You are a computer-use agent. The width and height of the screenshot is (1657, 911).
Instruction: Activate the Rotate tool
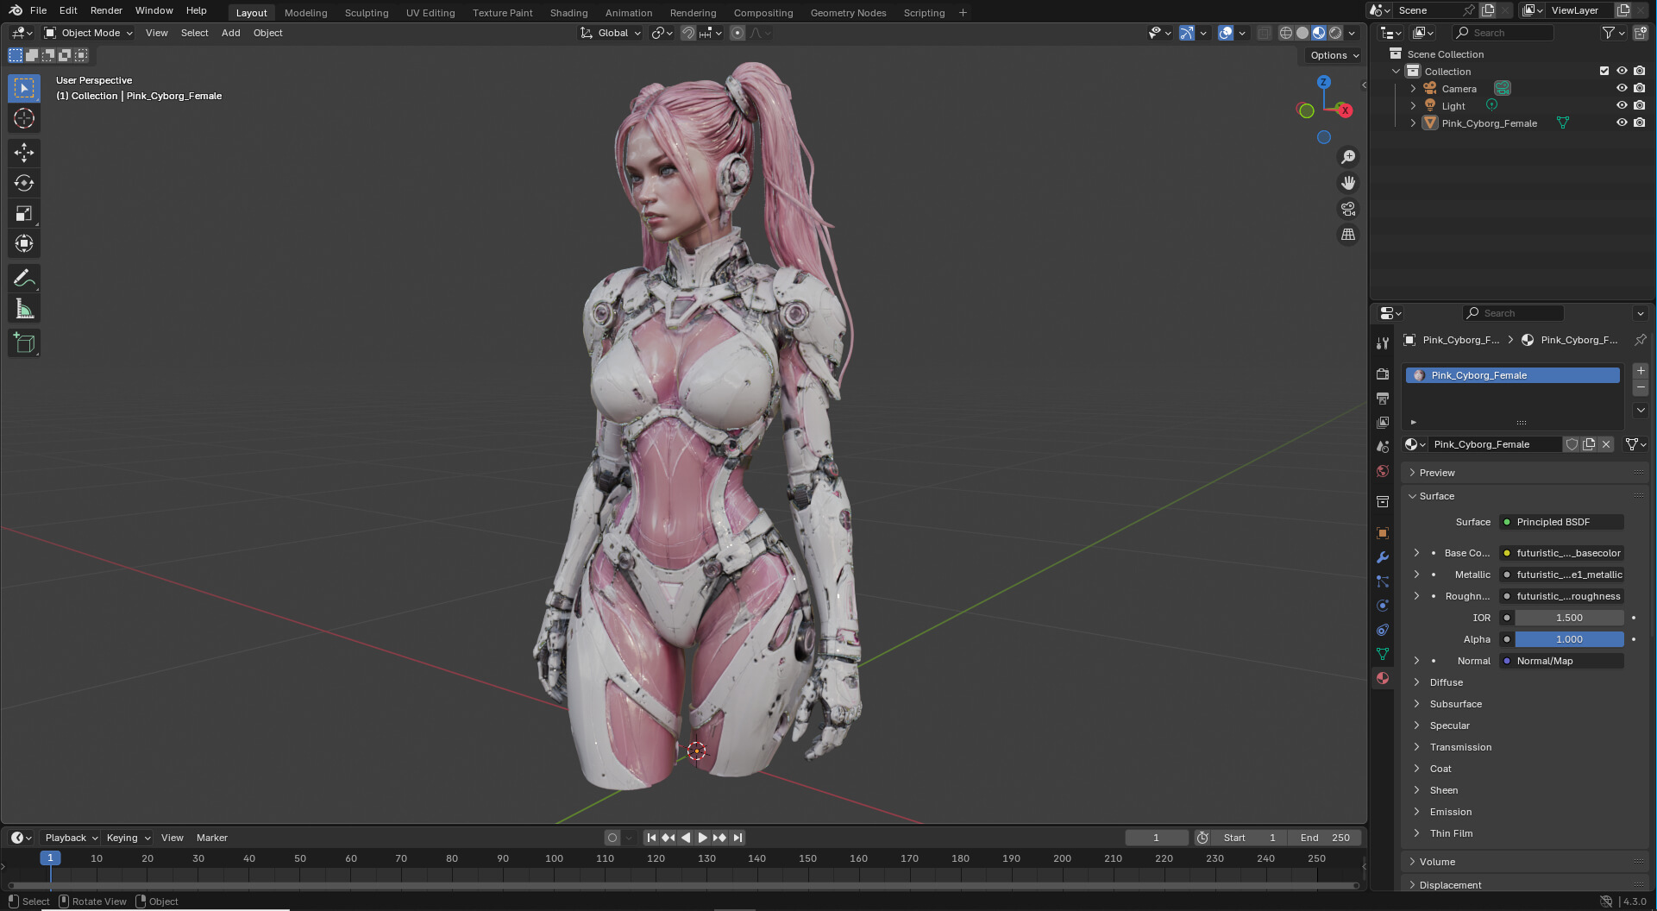pyautogui.click(x=24, y=183)
